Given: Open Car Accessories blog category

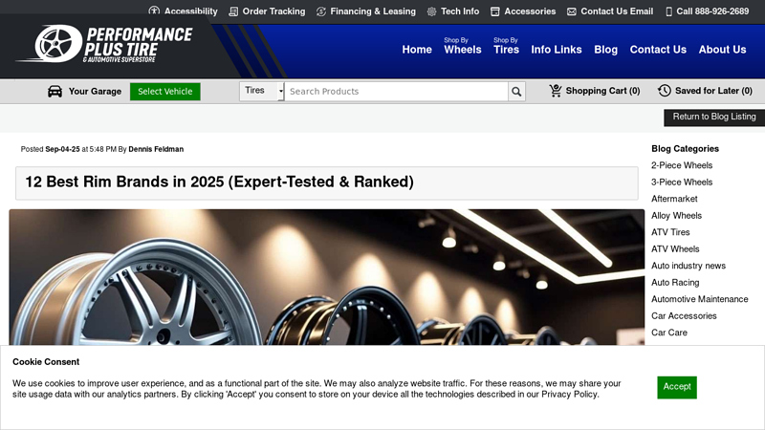Looking at the screenshot, I should tap(684, 316).
